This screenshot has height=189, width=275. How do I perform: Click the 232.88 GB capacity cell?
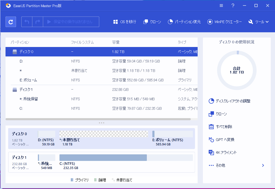tap(120, 90)
